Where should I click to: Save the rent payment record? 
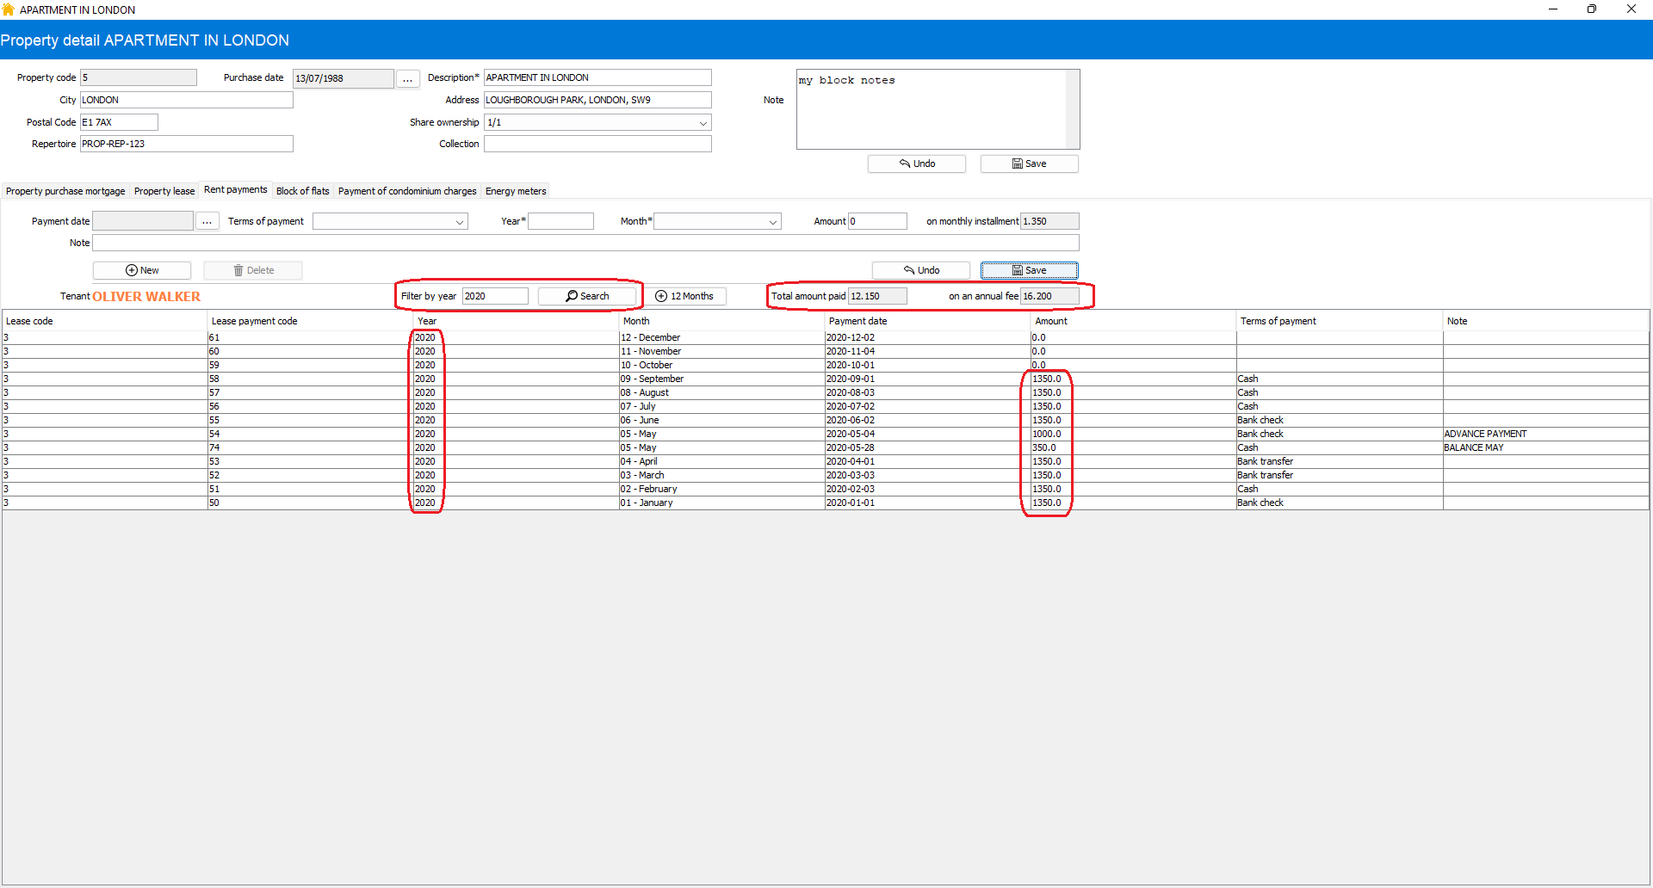point(1029,270)
